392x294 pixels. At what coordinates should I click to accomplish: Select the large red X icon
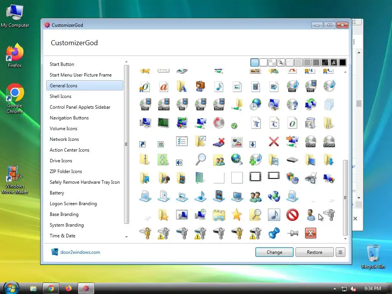click(x=274, y=142)
